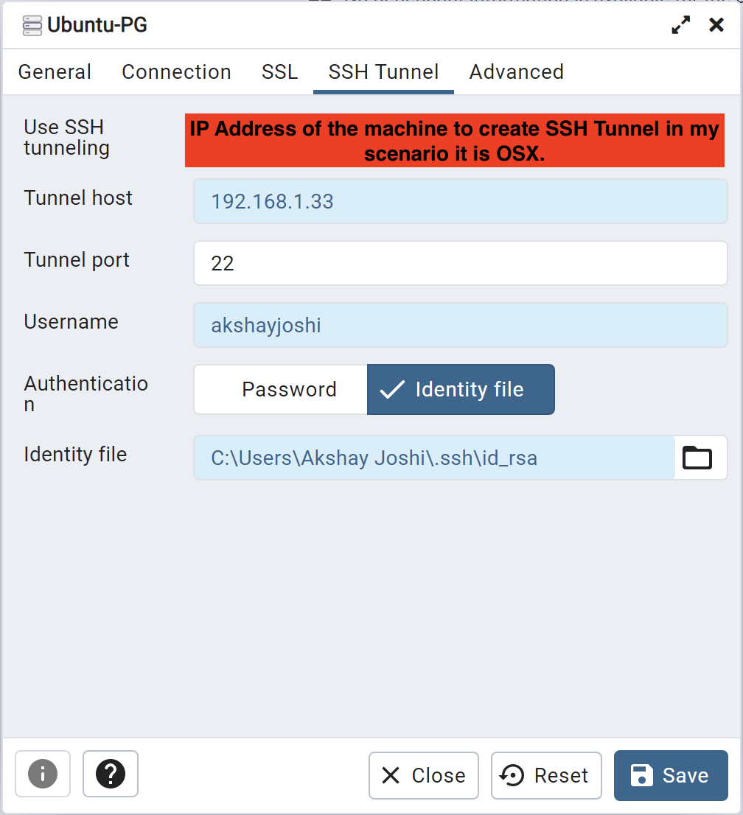The image size is (743, 815).
Task: Click the Username field akshayjoshi
Action: (460, 325)
